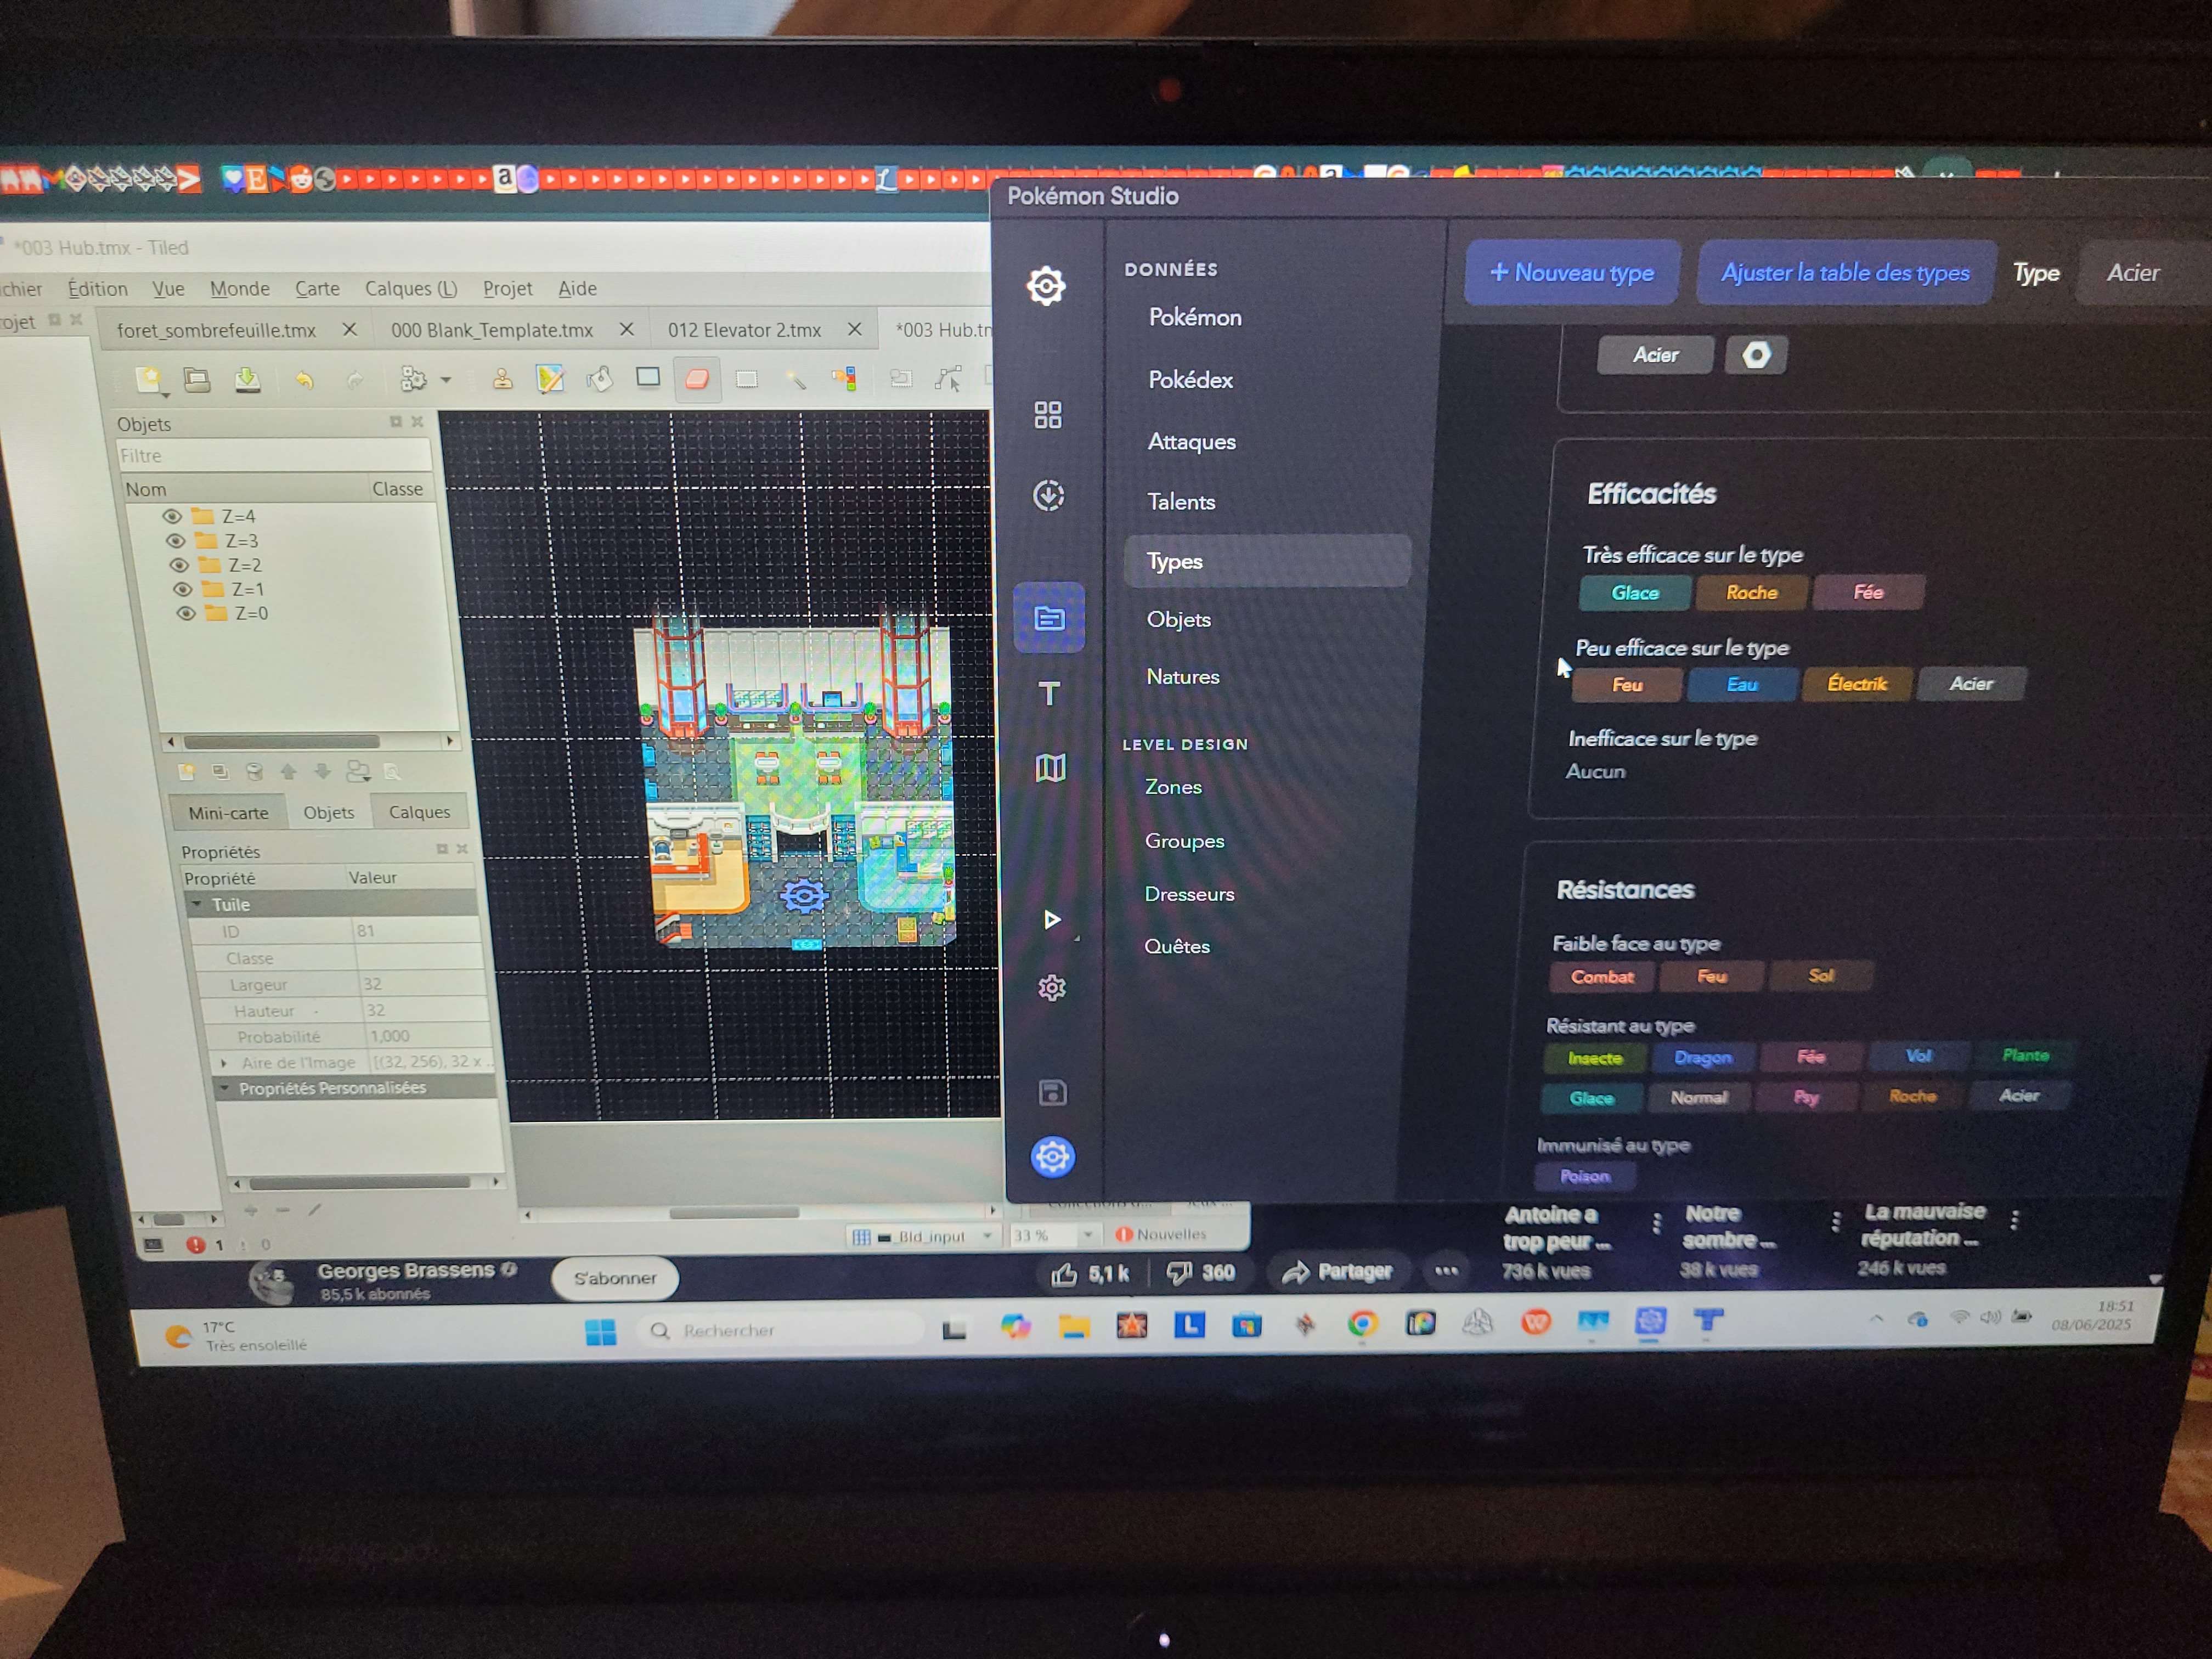Click the Glace type badge under Très efficace
Image resolution: width=2212 pixels, height=1659 pixels.
pos(1635,593)
